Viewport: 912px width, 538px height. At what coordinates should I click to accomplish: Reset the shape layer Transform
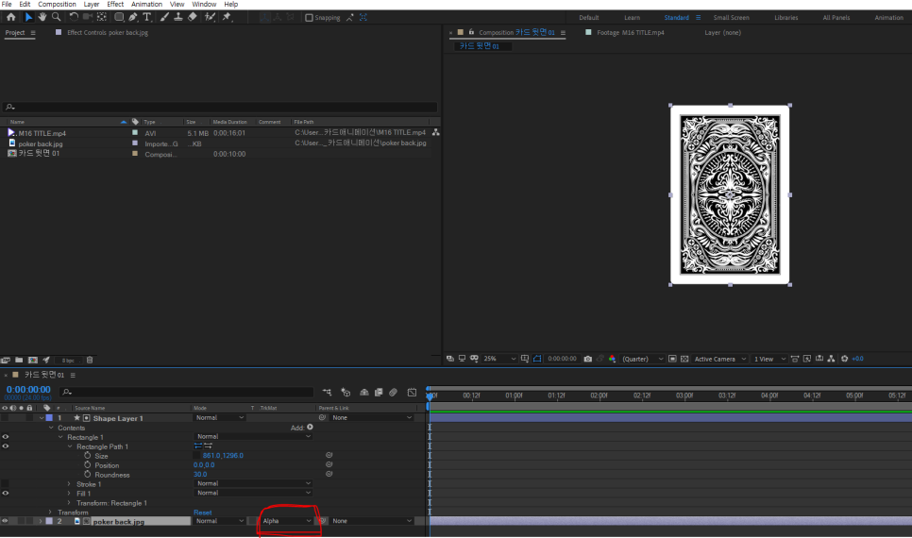tap(202, 513)
